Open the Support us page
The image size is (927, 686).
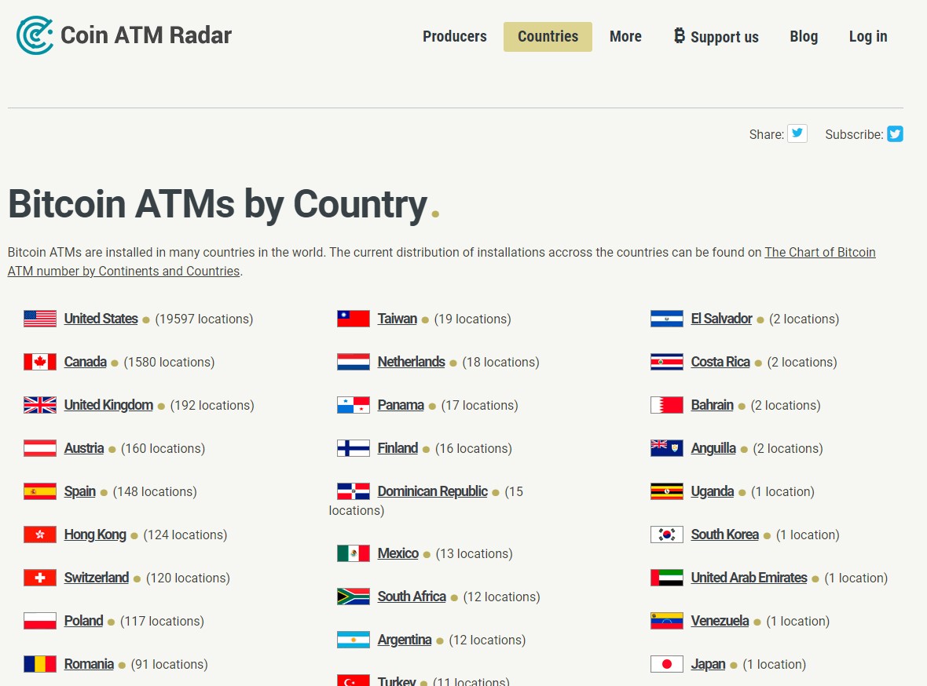(716, 37)
